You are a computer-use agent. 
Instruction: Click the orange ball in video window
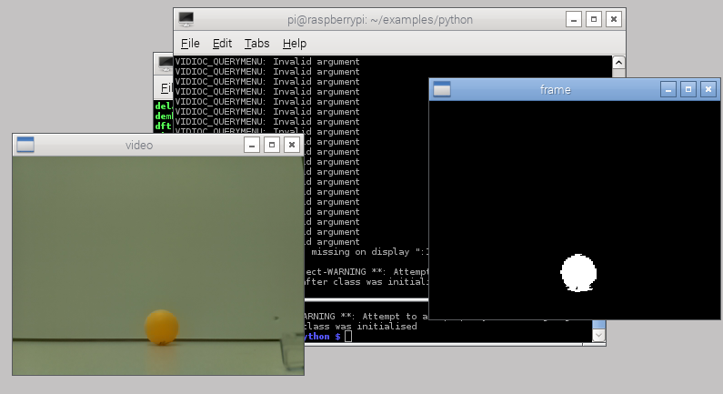162,327
